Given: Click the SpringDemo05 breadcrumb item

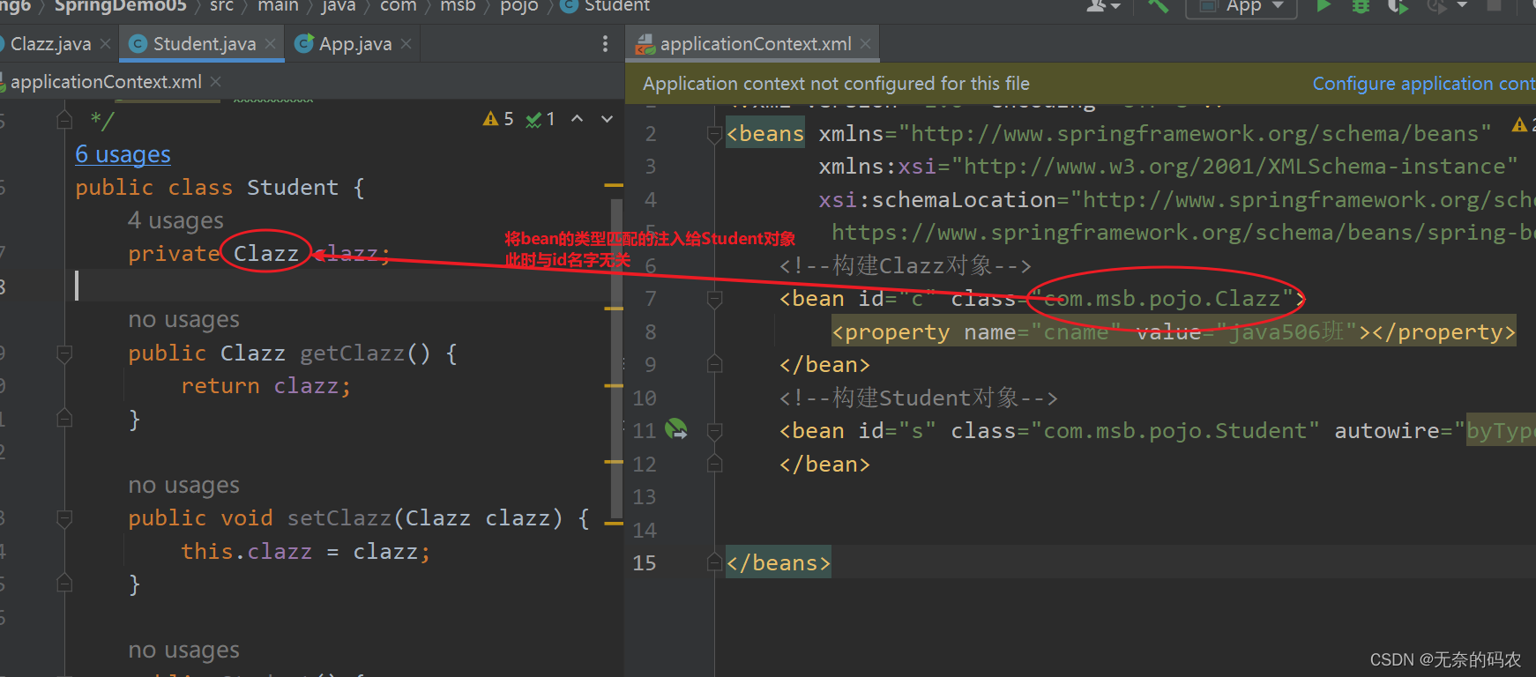Looking at the screenshot, I should (x=121, y=5).
